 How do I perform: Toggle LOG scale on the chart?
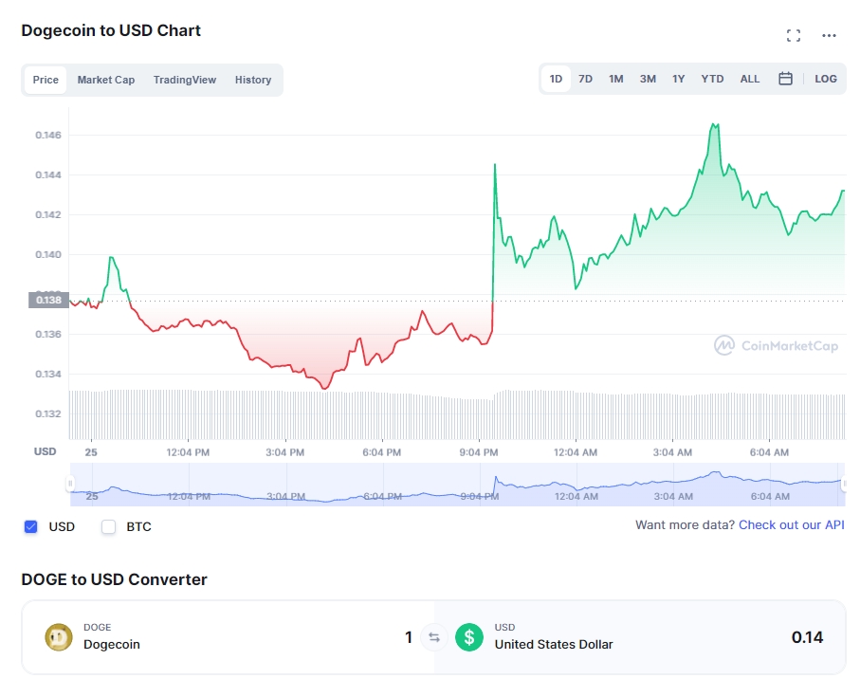tap(826, 79)
